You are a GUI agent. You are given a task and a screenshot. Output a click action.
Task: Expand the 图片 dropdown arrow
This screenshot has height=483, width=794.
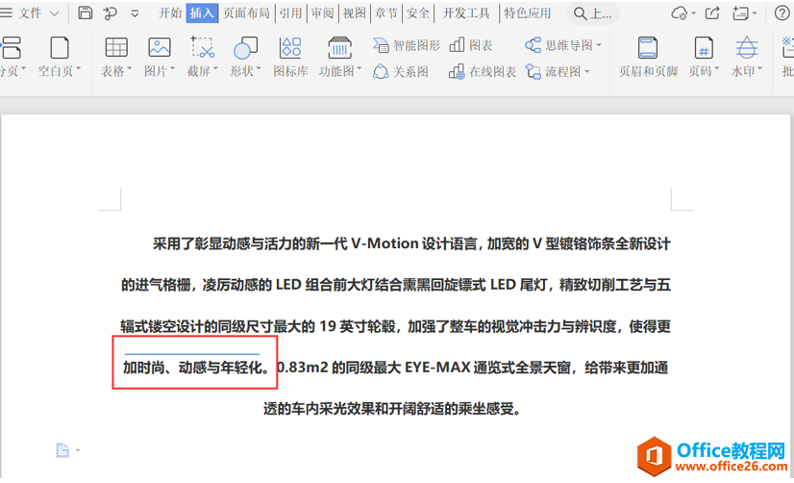172,68
